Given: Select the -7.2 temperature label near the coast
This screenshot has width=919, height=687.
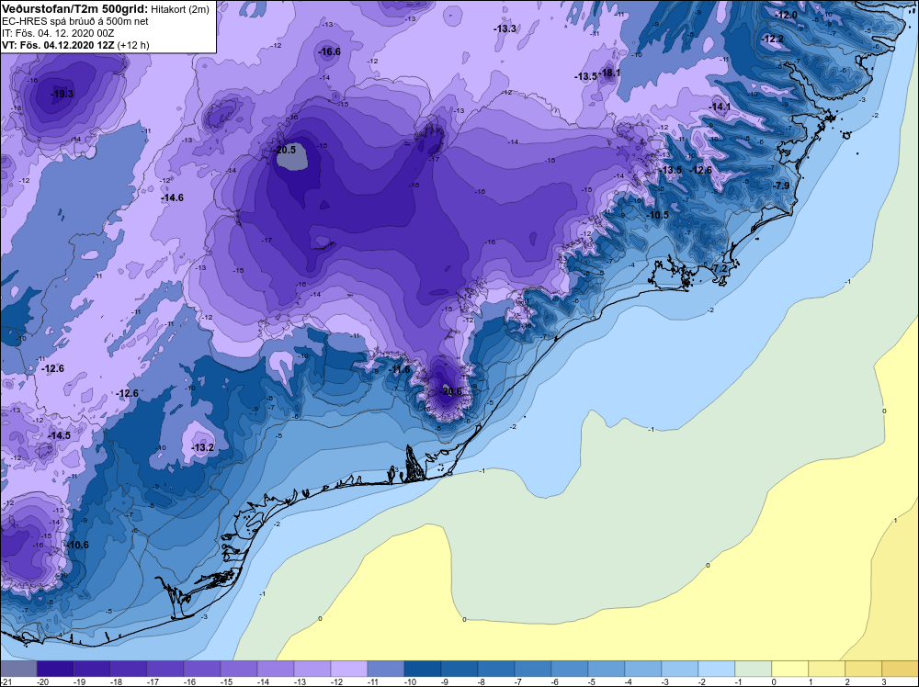Looking at the screenshot, I should (719, 268).
